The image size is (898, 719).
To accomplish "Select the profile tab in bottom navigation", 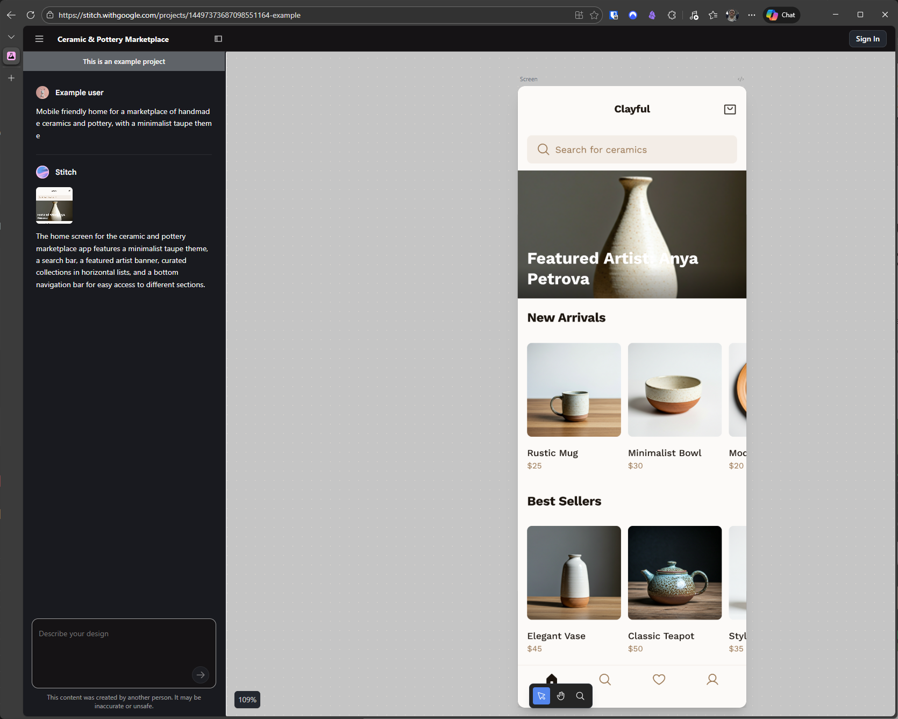I will click(712, 680).
